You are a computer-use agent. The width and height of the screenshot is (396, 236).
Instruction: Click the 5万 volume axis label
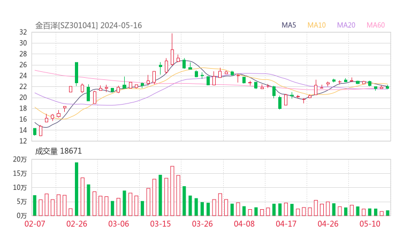pos(22,202)
